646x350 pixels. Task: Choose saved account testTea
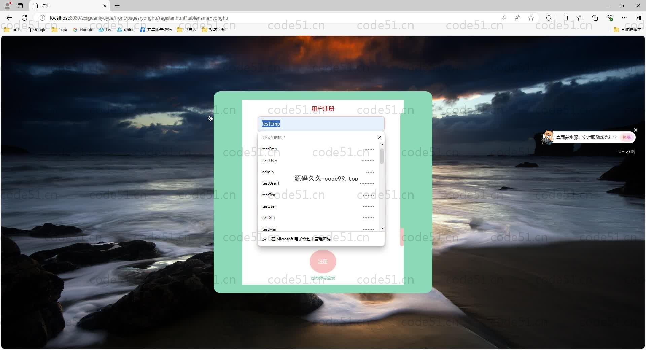point(318,195)
